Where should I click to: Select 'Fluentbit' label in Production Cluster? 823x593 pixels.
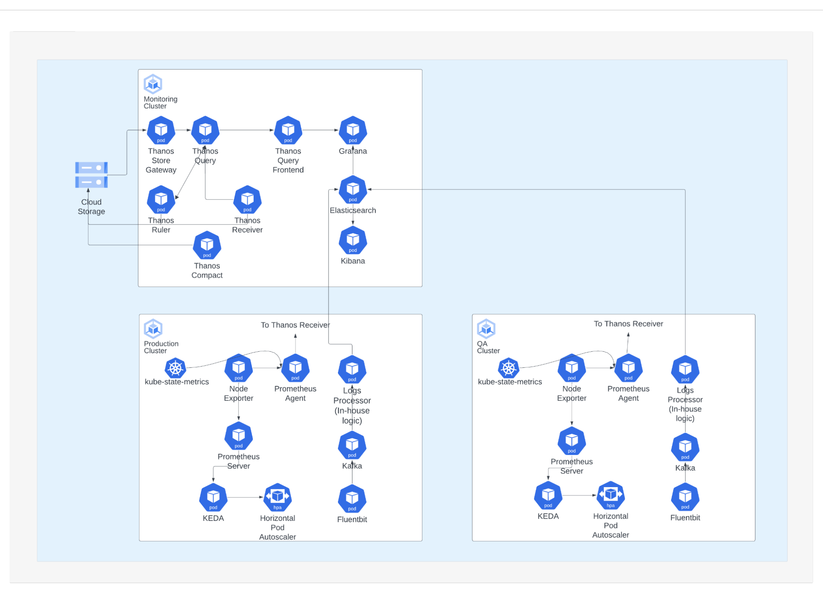pos(352,520)
